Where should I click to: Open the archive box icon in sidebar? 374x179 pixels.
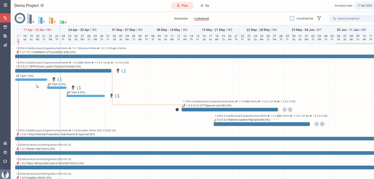[x=5, y=27]
